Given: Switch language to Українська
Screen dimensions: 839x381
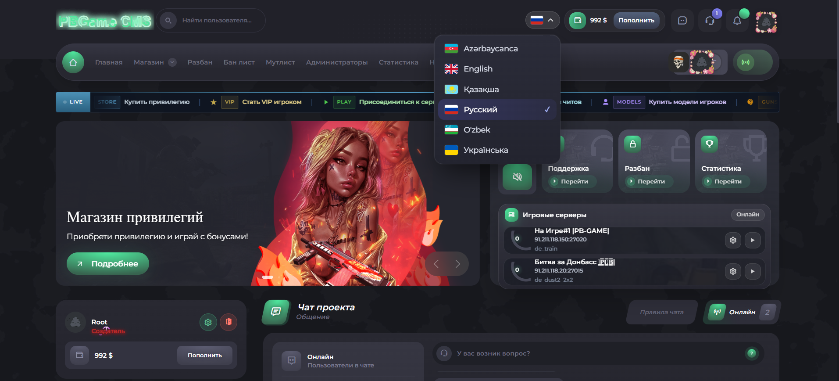Looking at the screenshot, I should coord(497,150).
